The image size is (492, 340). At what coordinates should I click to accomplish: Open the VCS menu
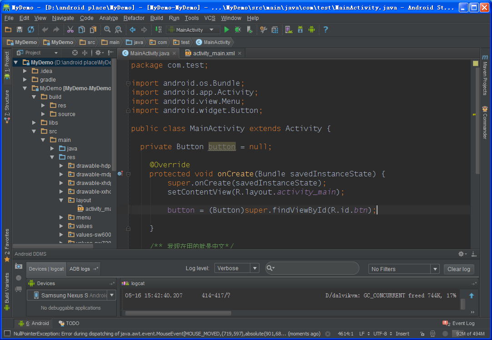click(x=209, y=18)
